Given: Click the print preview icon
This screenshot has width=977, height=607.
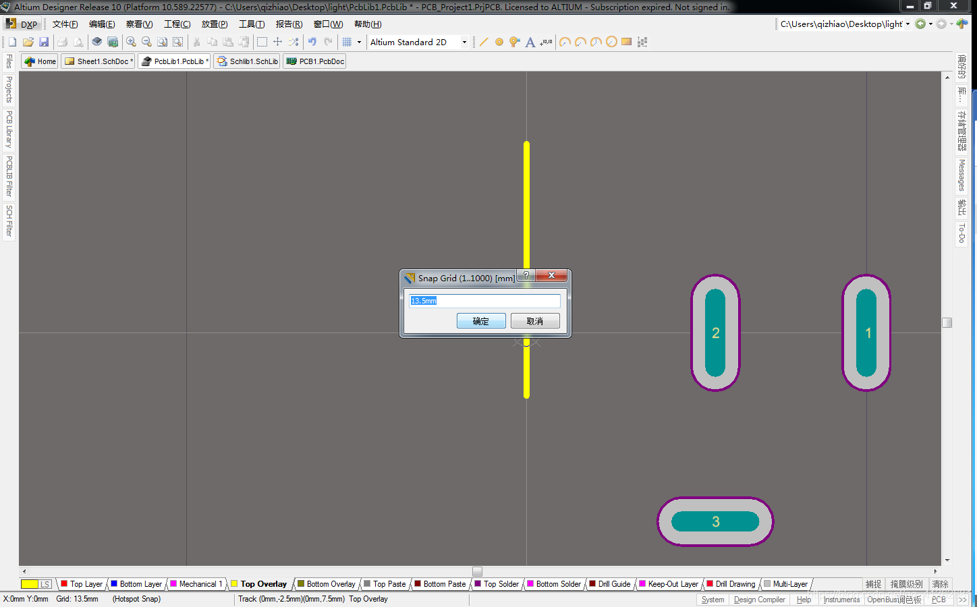Looking at the screenshot, I should point(78,42).
